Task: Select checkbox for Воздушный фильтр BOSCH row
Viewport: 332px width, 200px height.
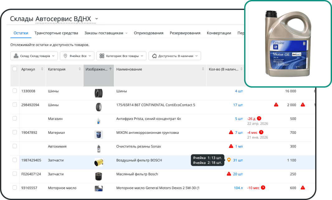Action: pyautogui.click(x=15, y=160)
